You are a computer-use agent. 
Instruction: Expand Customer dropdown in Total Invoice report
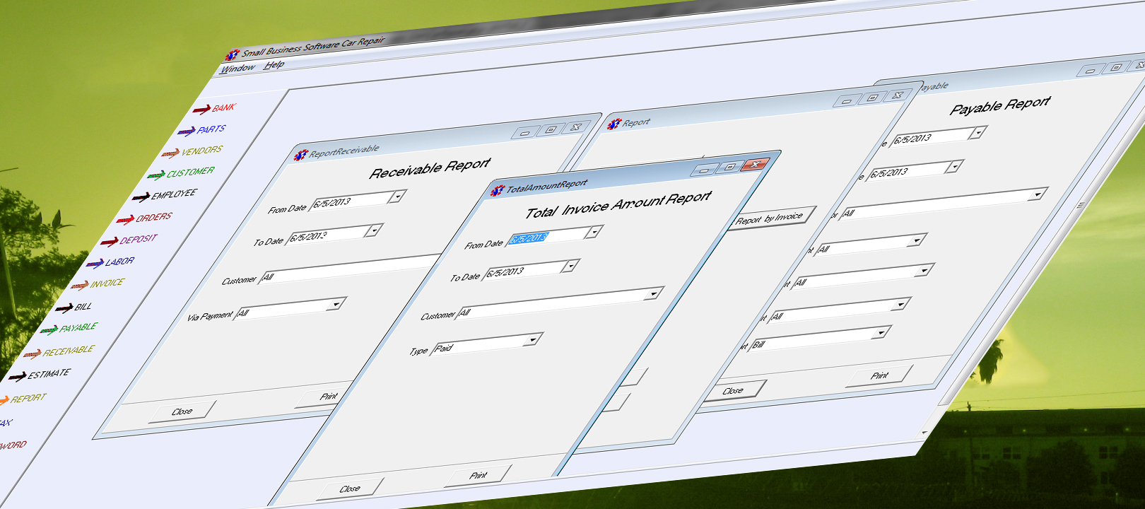tap(654, 293)
